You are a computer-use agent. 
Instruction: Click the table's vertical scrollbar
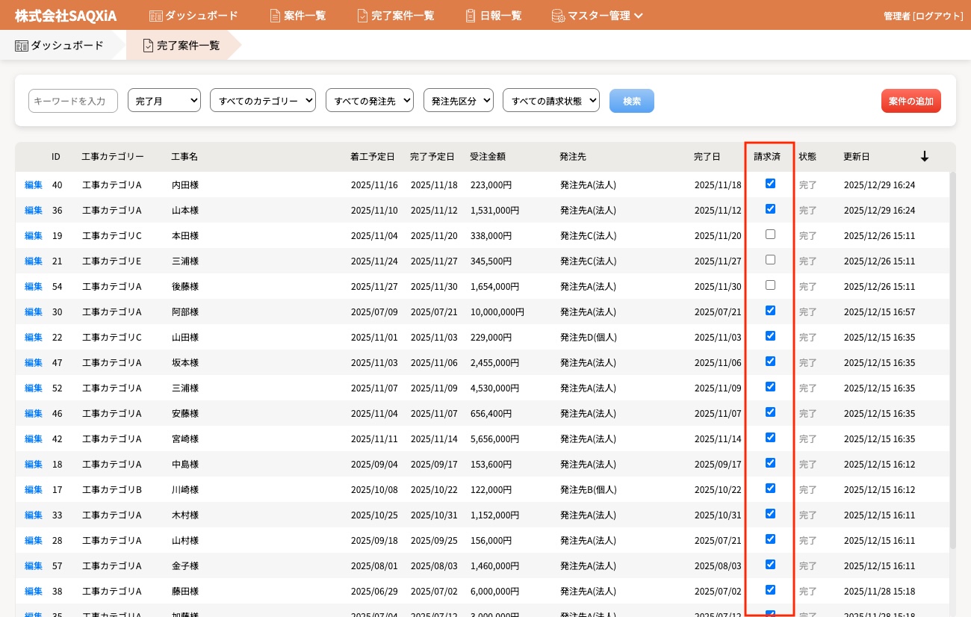point(952,359)
